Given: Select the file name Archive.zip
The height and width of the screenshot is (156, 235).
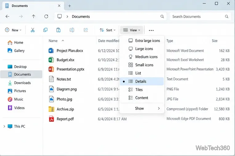Looking at the screenshot, I should point(65,109).
